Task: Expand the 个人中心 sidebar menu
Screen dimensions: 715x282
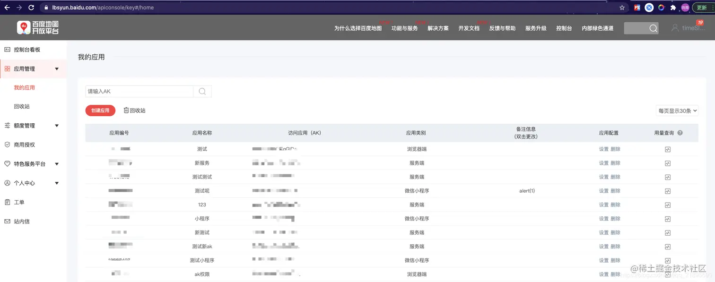Action: point(57,183)
